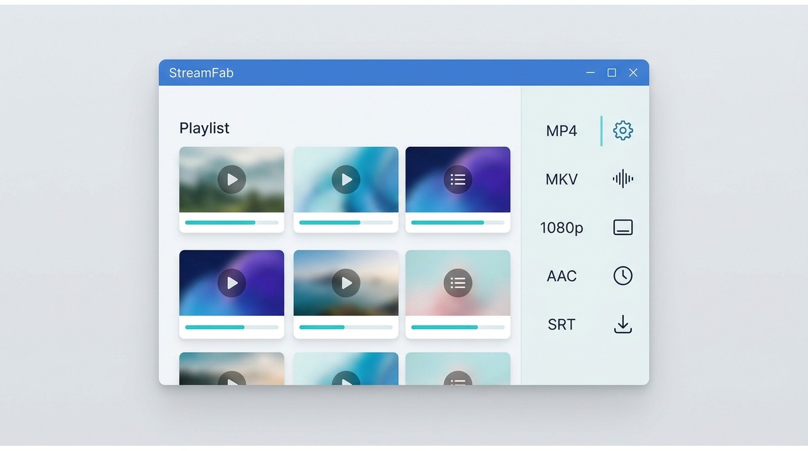
Task: Click progress bar under misty forest video
Action: pos(231,223)
